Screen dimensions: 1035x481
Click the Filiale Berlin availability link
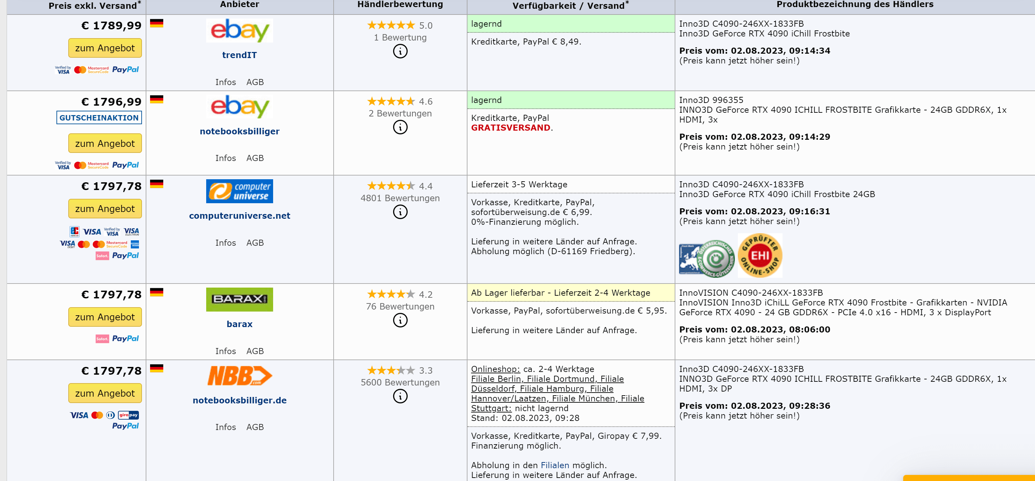pos(496,379)
